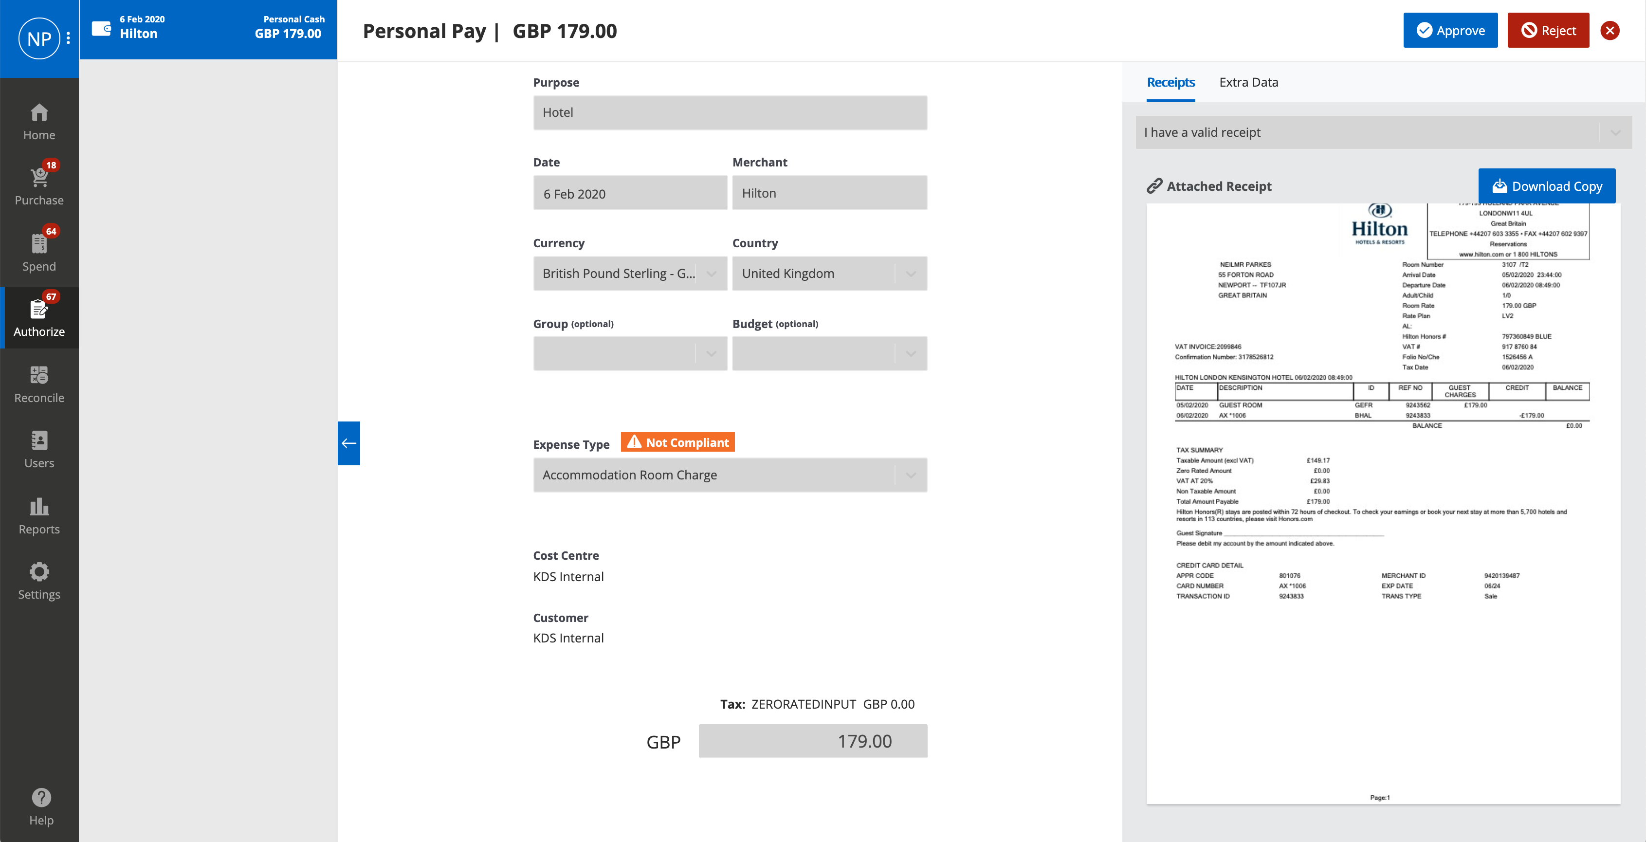Click the three-dot menu beside the NP avatar
Viewport: 1646px width, 842px height.
[68, 39]
